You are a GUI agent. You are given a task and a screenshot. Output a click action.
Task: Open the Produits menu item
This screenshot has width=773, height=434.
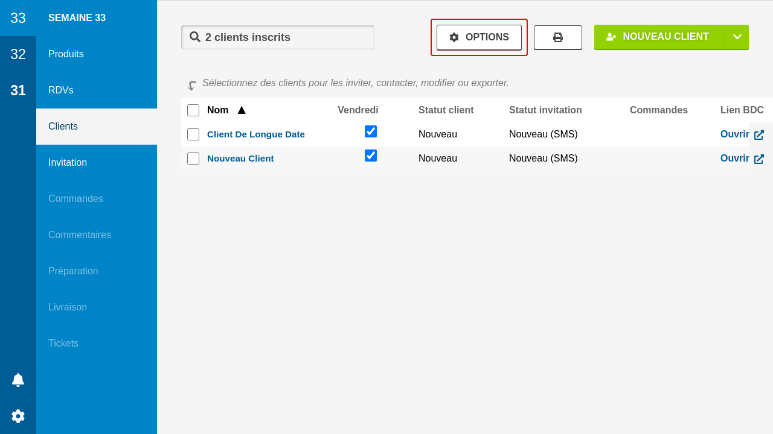66,54
